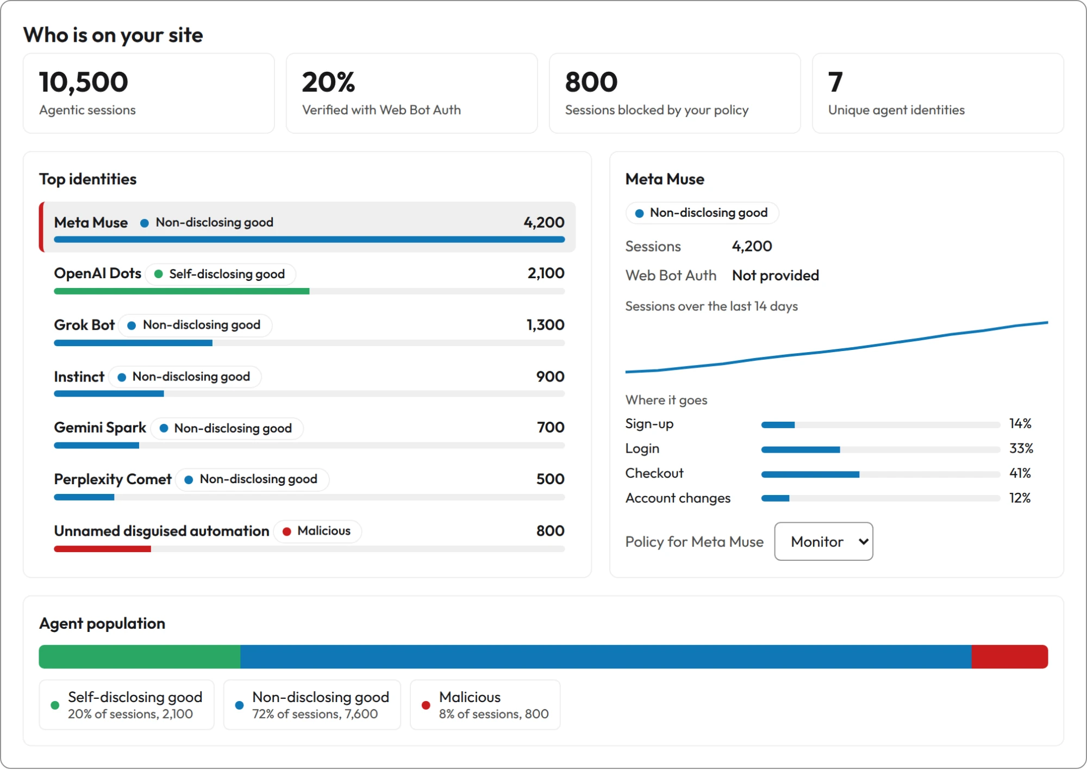1087x770 pixels.
Task: Click the 2,100 count on OpenAI Dots row
Action: click(546, 273)
